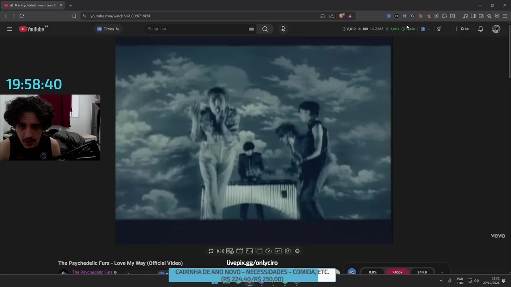
Task: Open the browser main menu
Action: pos(505,16)
